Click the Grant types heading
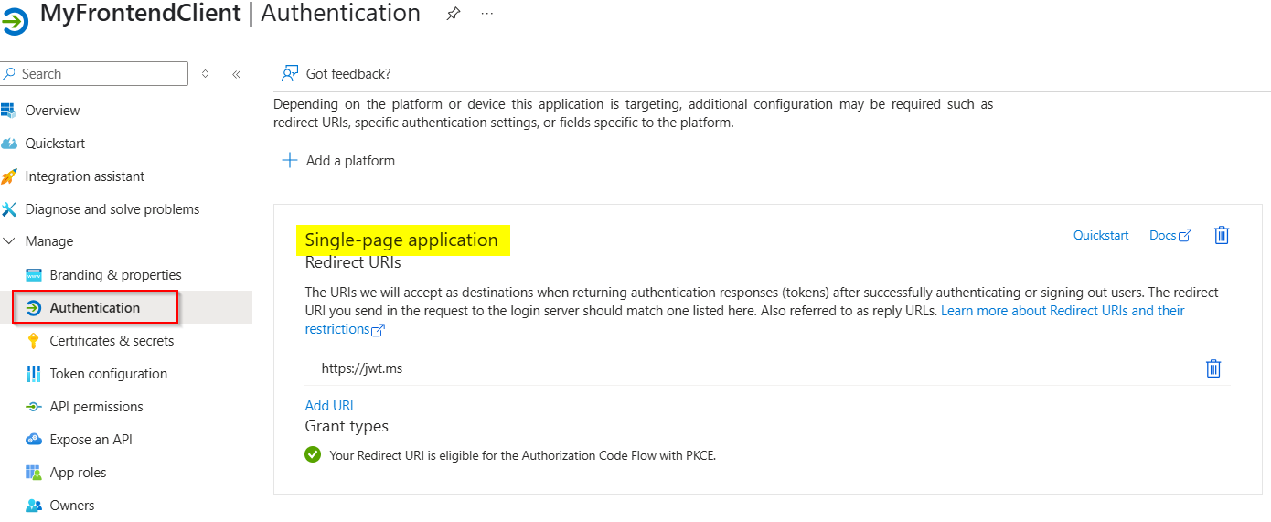 (347, 426)
